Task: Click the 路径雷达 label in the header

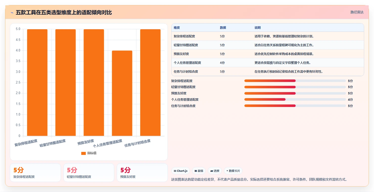Action: pyautogui.click(x=357, y=12)
